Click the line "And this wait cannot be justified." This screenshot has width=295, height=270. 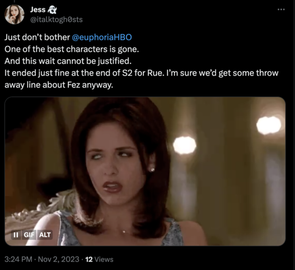click(x=68, y=61)
